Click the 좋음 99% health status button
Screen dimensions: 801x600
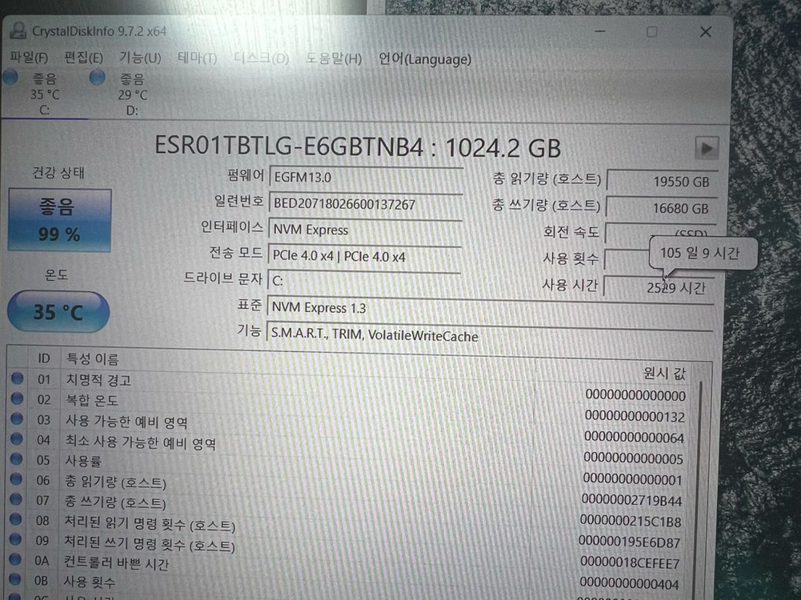click(58, 218)
